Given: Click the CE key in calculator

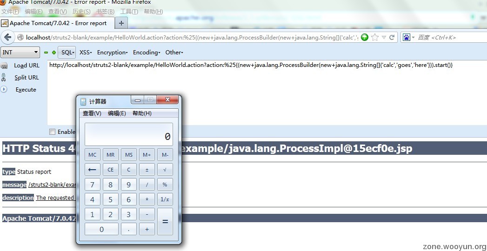Looking at the screenshot, I should tap(111, 170).
